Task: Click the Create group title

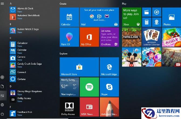Action: coord(63,4)
